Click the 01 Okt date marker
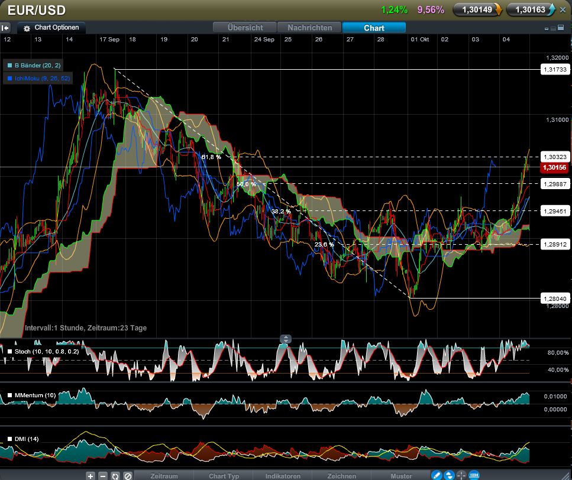The image size is (572, 480). pos(420,40)
